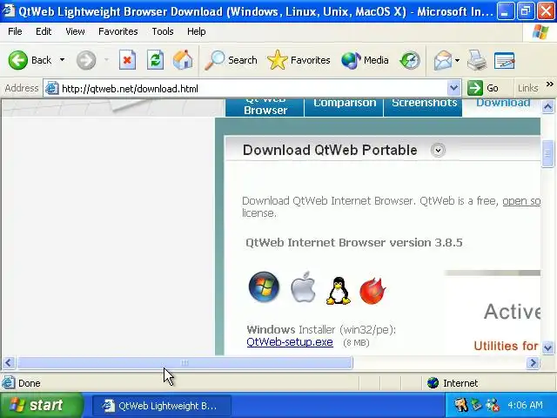Click the Print icon
The height and width of the screenshot is (418, 557).
[x=477, y=60]
